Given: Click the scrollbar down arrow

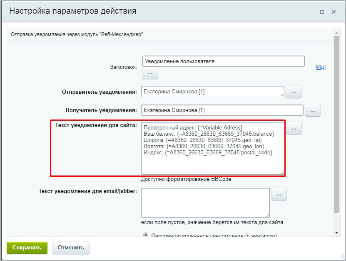Looking at the screenshot, I should point(337,234).
